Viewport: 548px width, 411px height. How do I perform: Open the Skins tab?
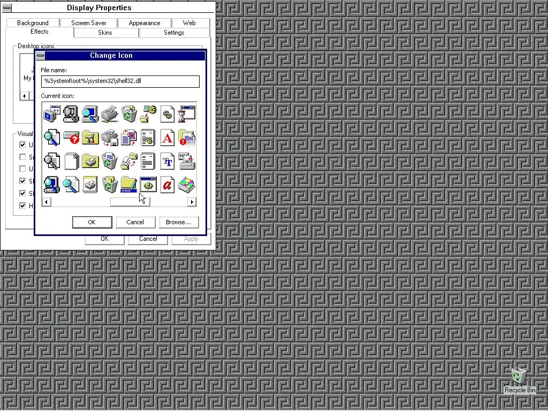pyautogui.click(x=105, y=33)
